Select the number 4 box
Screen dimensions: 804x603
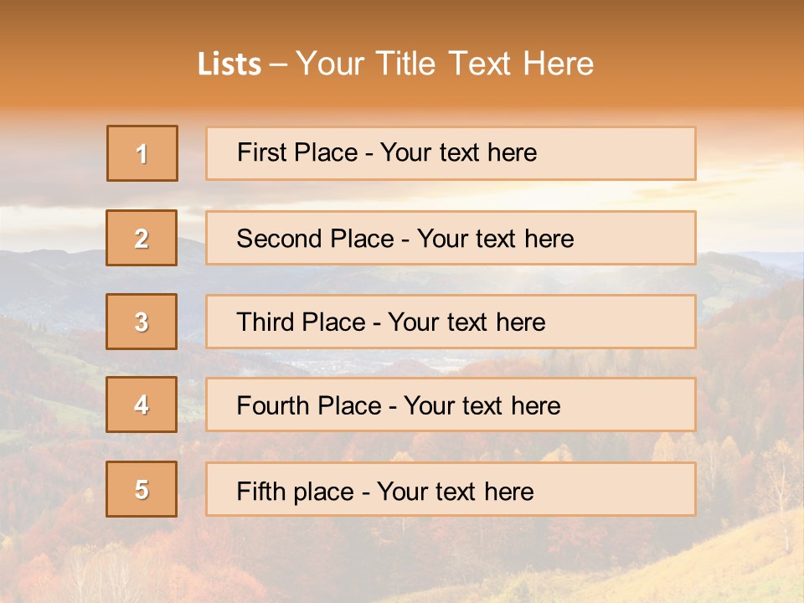pos(142,405)
